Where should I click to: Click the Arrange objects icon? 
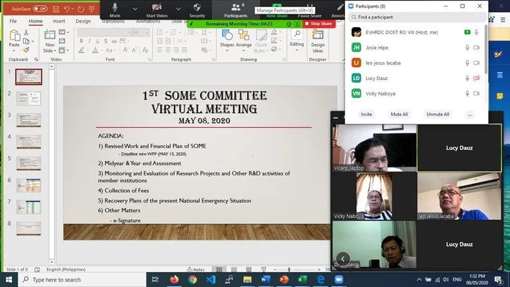(243, 35)
